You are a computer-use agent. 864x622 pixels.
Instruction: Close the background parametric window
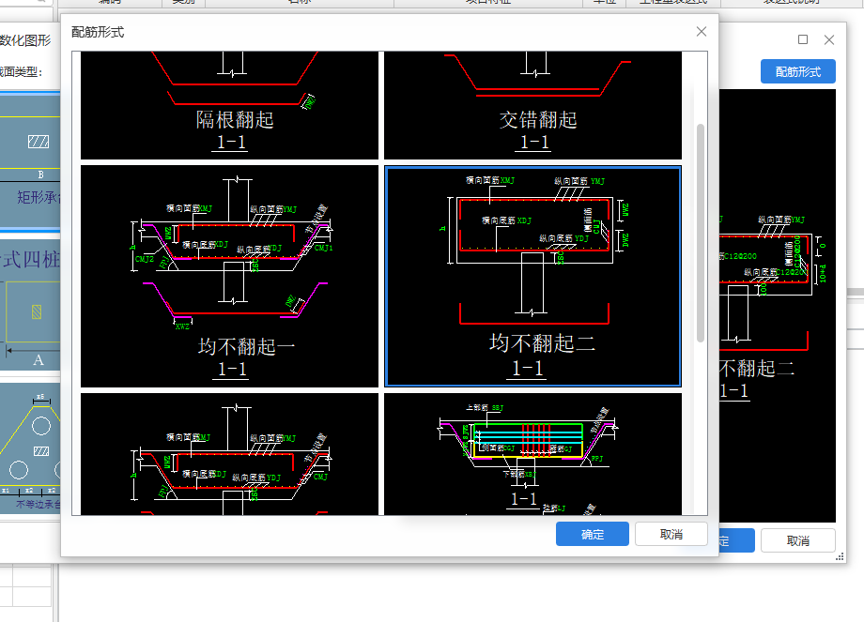828,39
